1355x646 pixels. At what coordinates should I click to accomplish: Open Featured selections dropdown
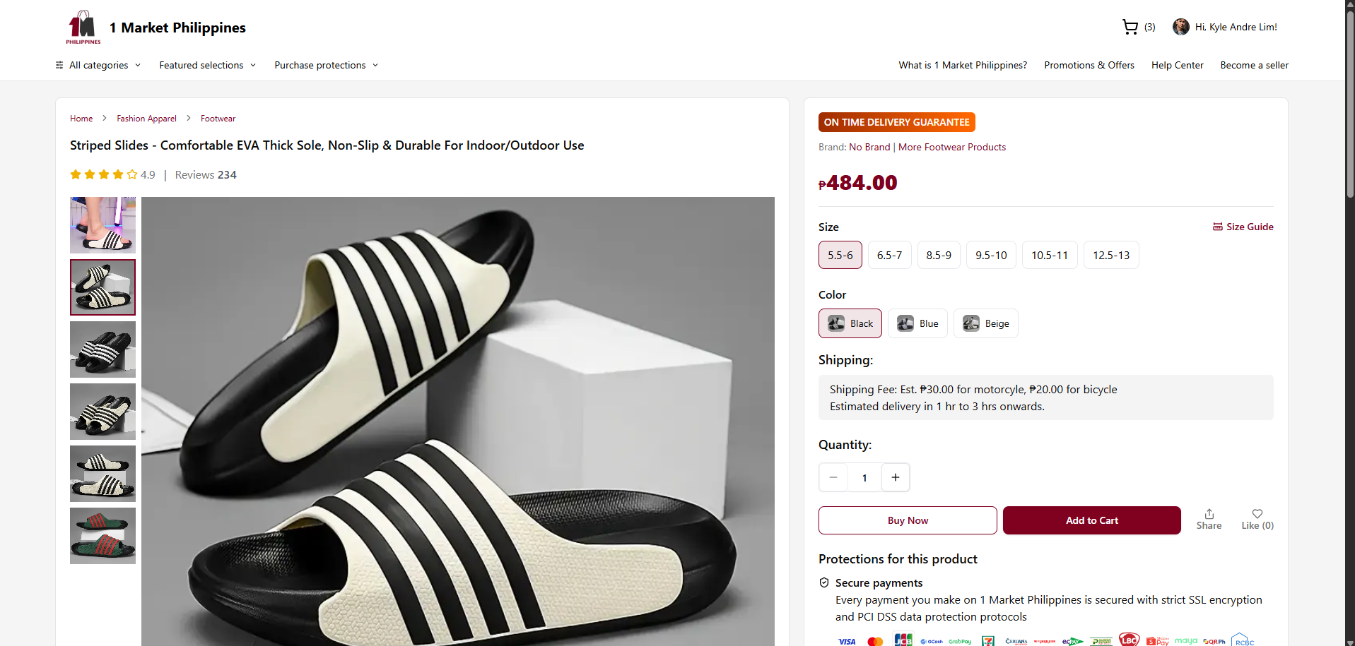(x=207, y=65)
